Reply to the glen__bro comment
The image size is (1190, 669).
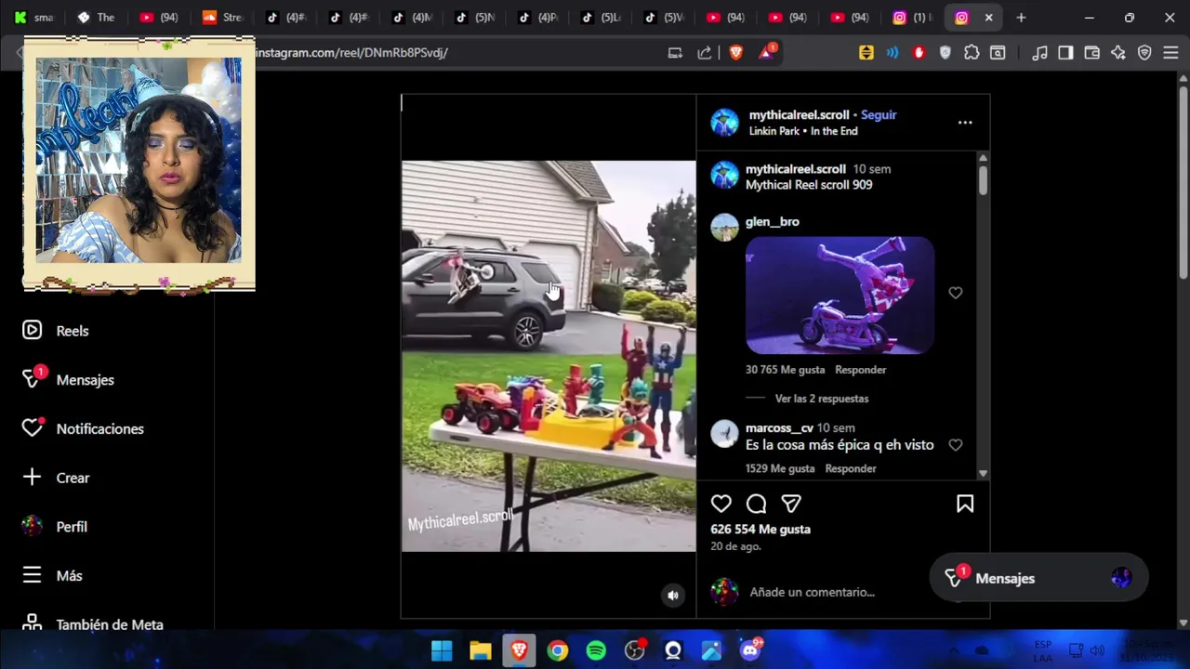click(x=860, y=370)
